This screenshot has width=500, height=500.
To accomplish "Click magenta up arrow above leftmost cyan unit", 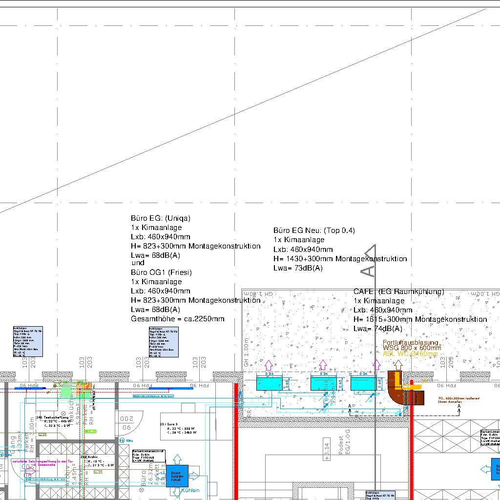I will pyautogui.click(x=269, y=365).
